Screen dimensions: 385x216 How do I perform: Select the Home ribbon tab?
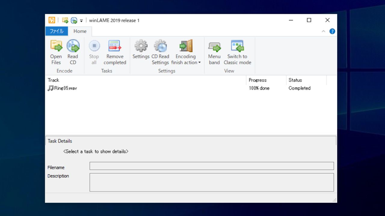tap(80, 31)
